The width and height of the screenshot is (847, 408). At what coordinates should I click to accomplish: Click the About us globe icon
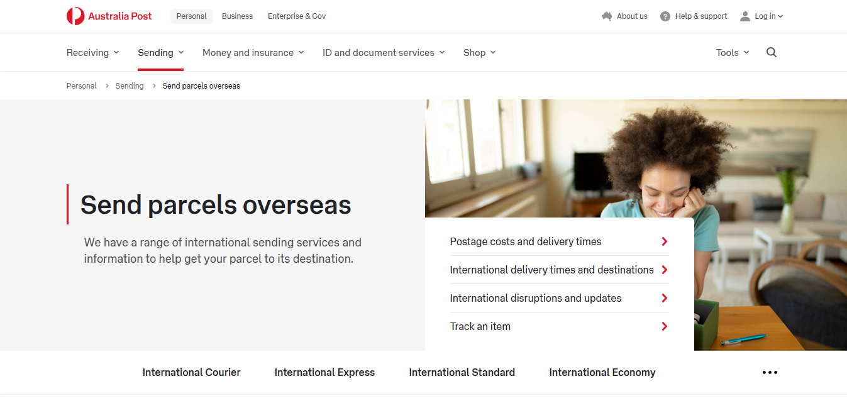pyautogui.click(x=606, y=16)
